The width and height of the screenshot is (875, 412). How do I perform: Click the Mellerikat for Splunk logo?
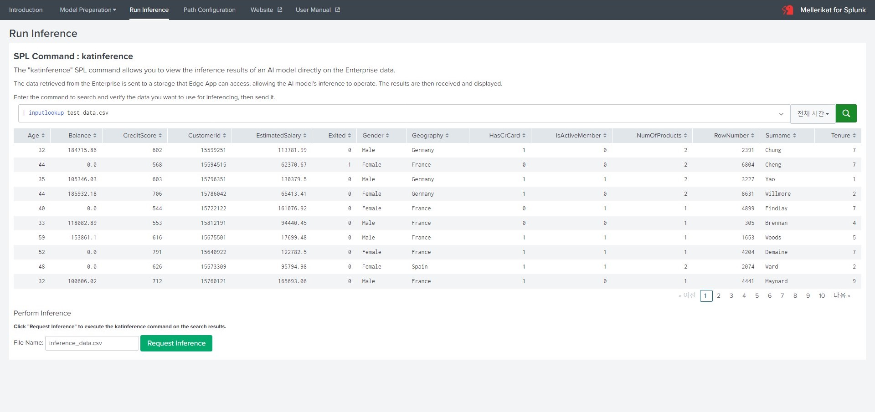click(787, 10)
